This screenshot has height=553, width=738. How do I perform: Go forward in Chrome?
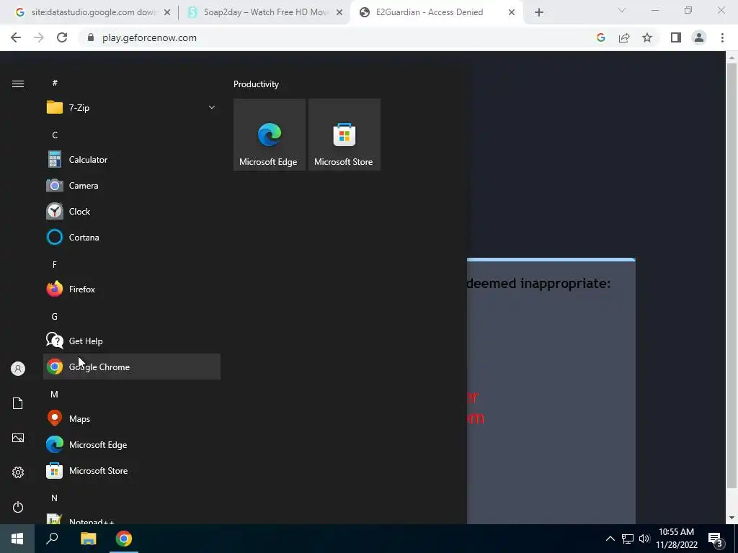pyautogui.click(x=39, y=37)
